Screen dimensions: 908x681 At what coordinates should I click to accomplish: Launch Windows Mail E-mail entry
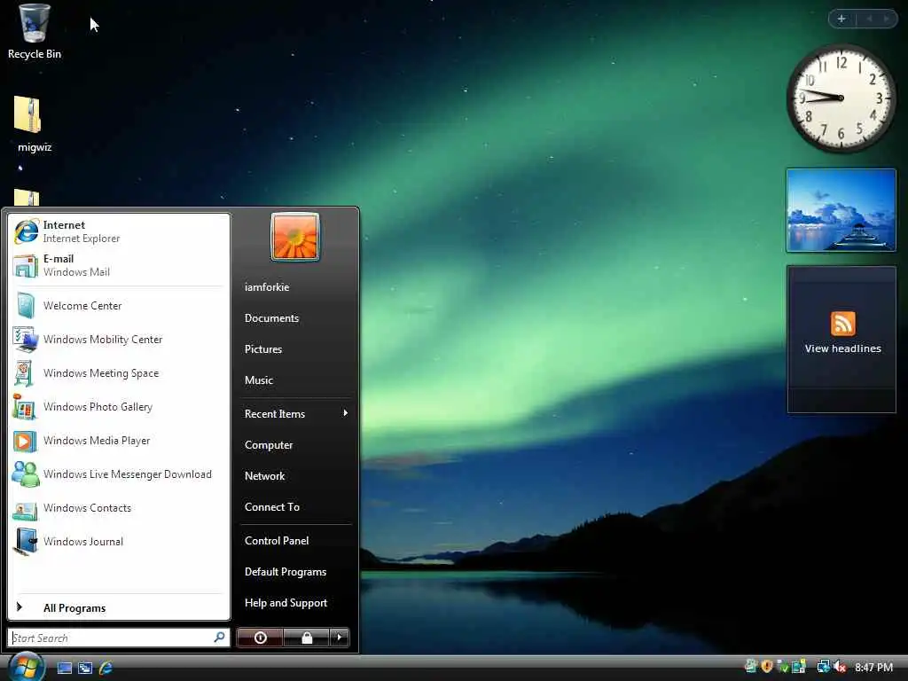(x=119, y=265)
